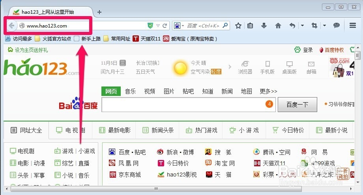Click the hao123.com logo

tap(41, 67)
